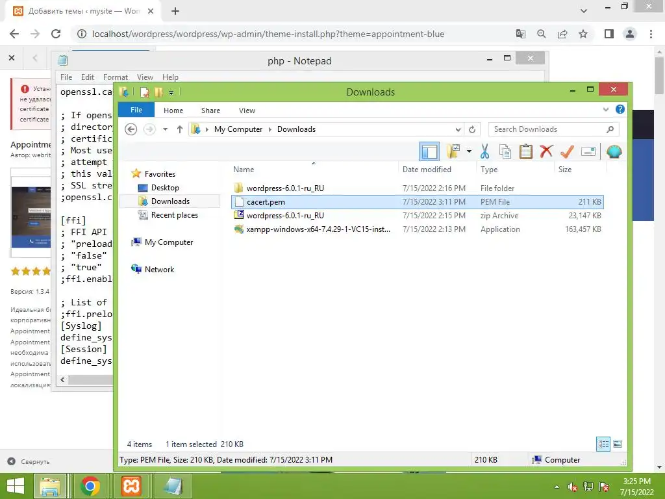The width and height of the screenshot is (665, 499).
Task: Toggle the navigation pane layout button
Action: coord(429,151)
